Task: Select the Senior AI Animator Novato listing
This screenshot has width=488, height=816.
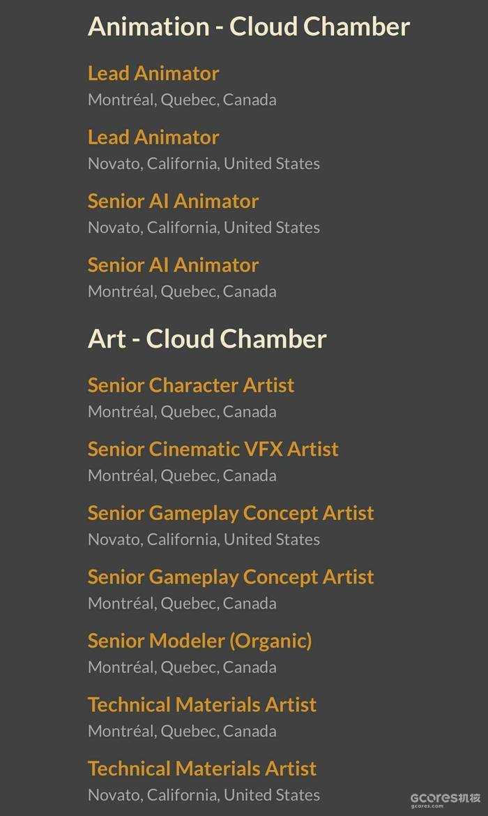Action: click(173, 201)
